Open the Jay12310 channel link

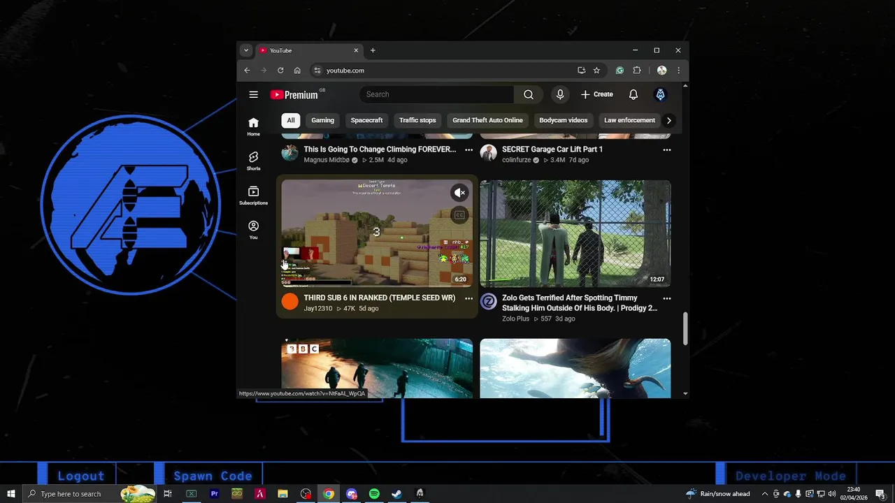(318, 309)
